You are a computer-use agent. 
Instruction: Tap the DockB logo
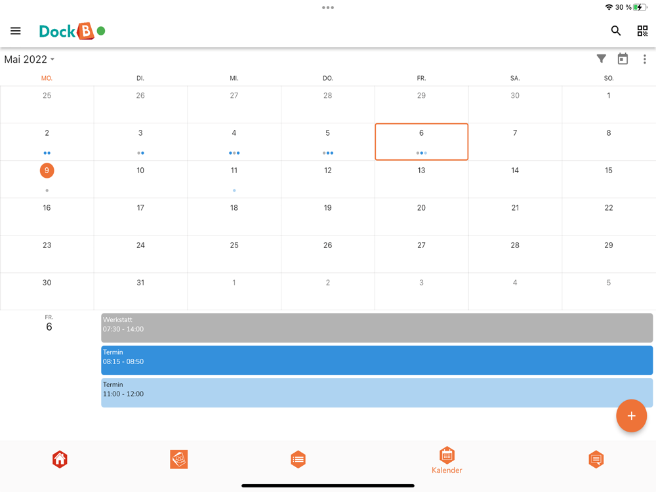pos(67,31)
